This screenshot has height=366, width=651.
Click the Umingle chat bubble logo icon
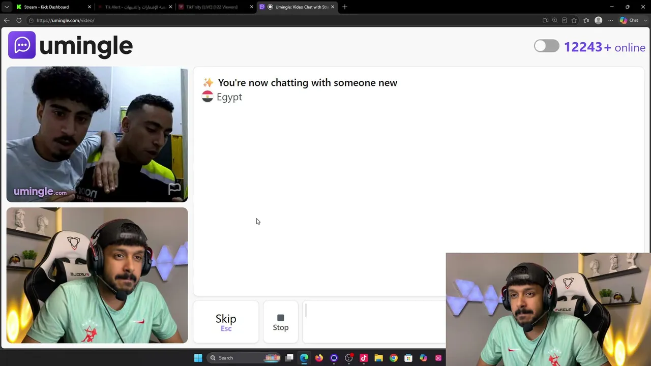coord(22,45)
